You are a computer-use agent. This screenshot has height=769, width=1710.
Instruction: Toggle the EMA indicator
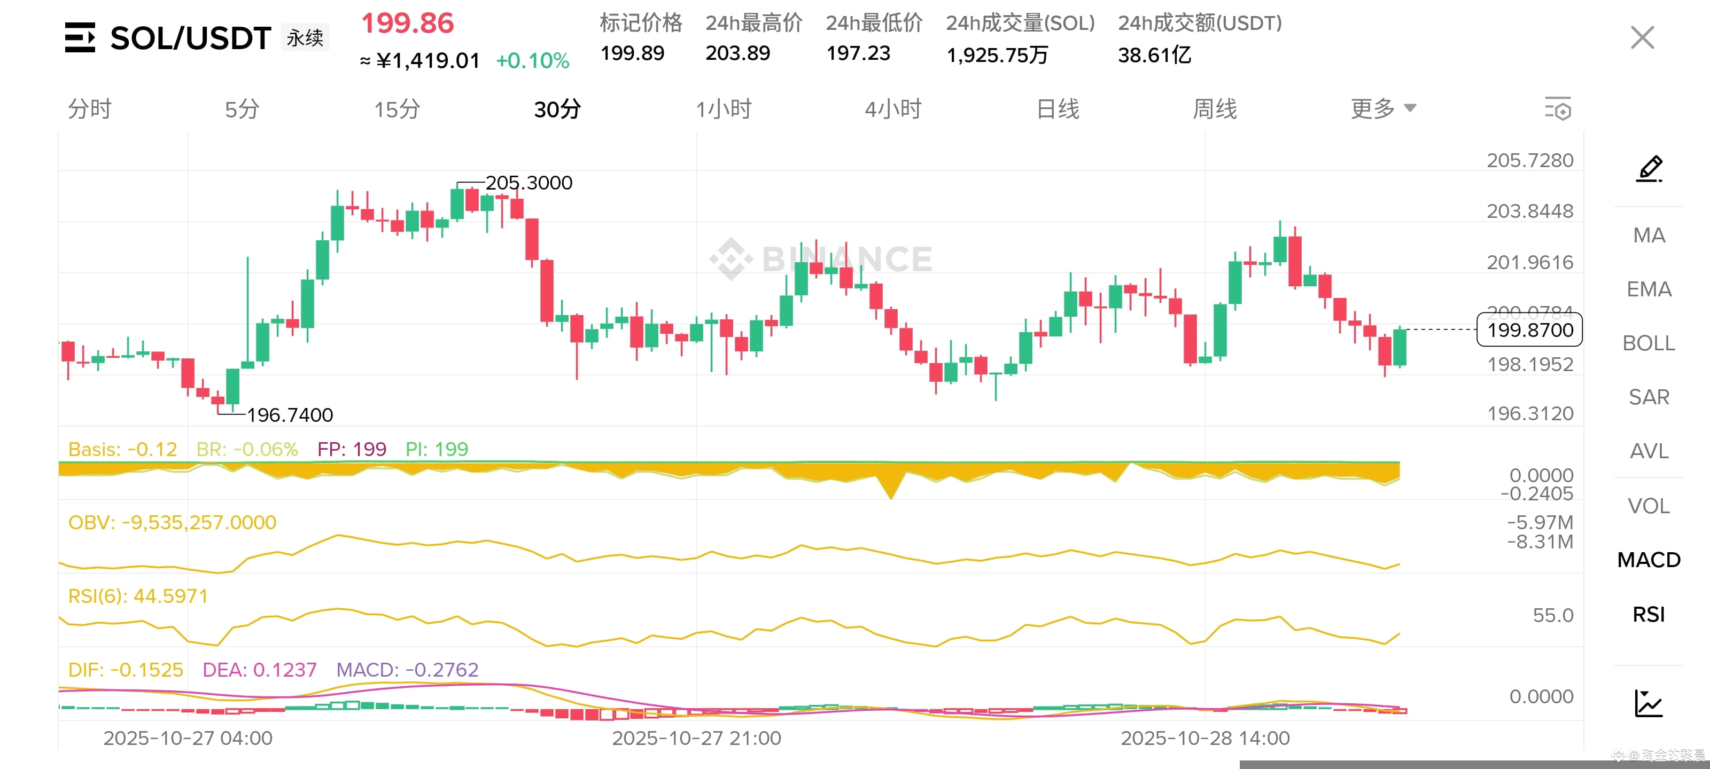click(1649, 289)
